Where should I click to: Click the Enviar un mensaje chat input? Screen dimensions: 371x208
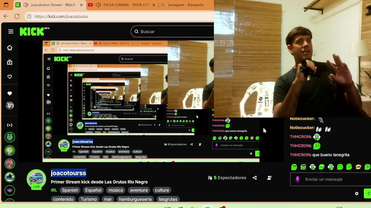pos(330,179)
